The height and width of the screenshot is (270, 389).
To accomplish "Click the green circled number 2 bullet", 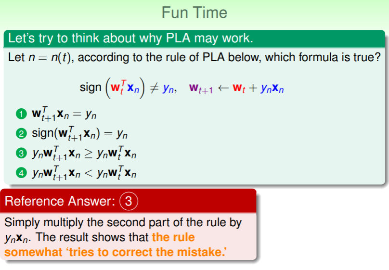I will [x=20, y=133].
